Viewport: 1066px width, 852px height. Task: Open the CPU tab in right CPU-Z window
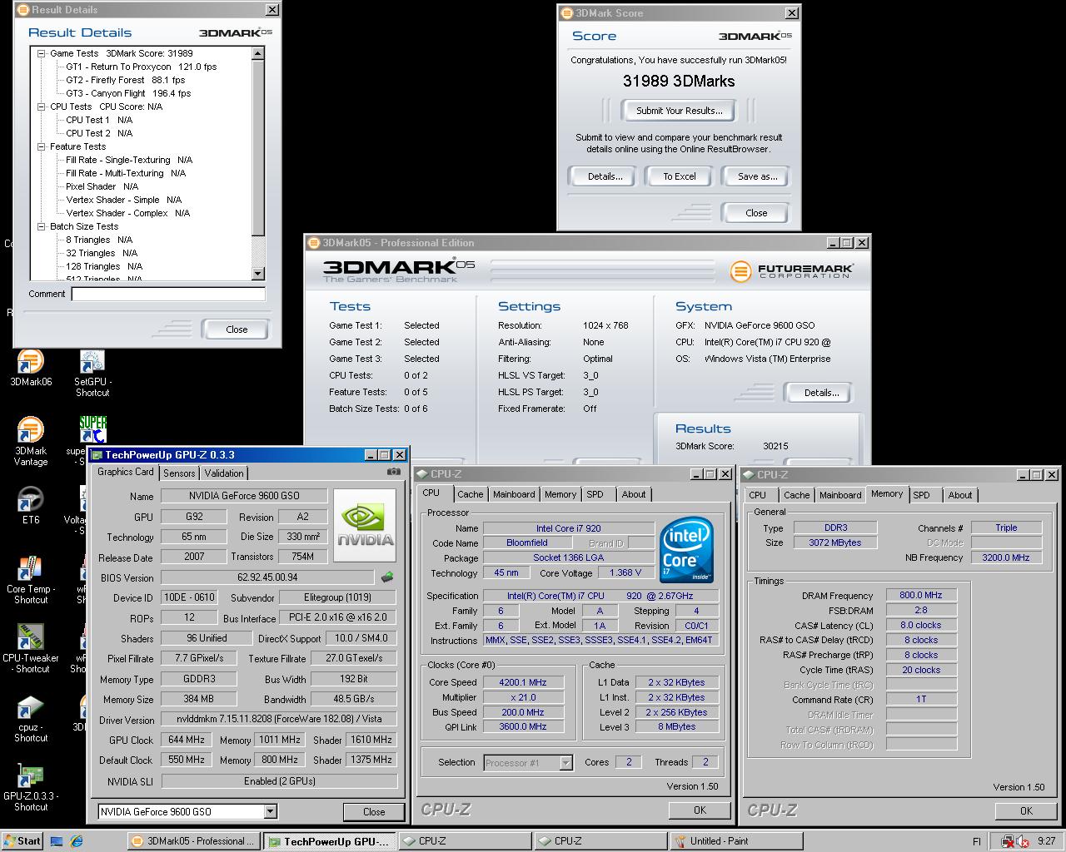click(758, 495)
